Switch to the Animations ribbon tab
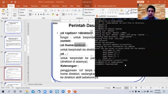 tap(45, 6)
